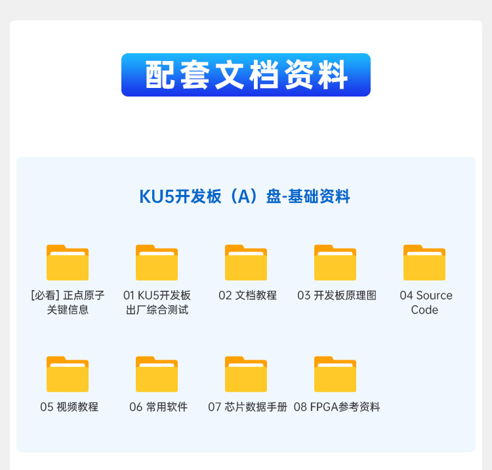Viewport: 492px width, 470px height.
Task: Select the label 06 常用软件
Action: point(158,407)
